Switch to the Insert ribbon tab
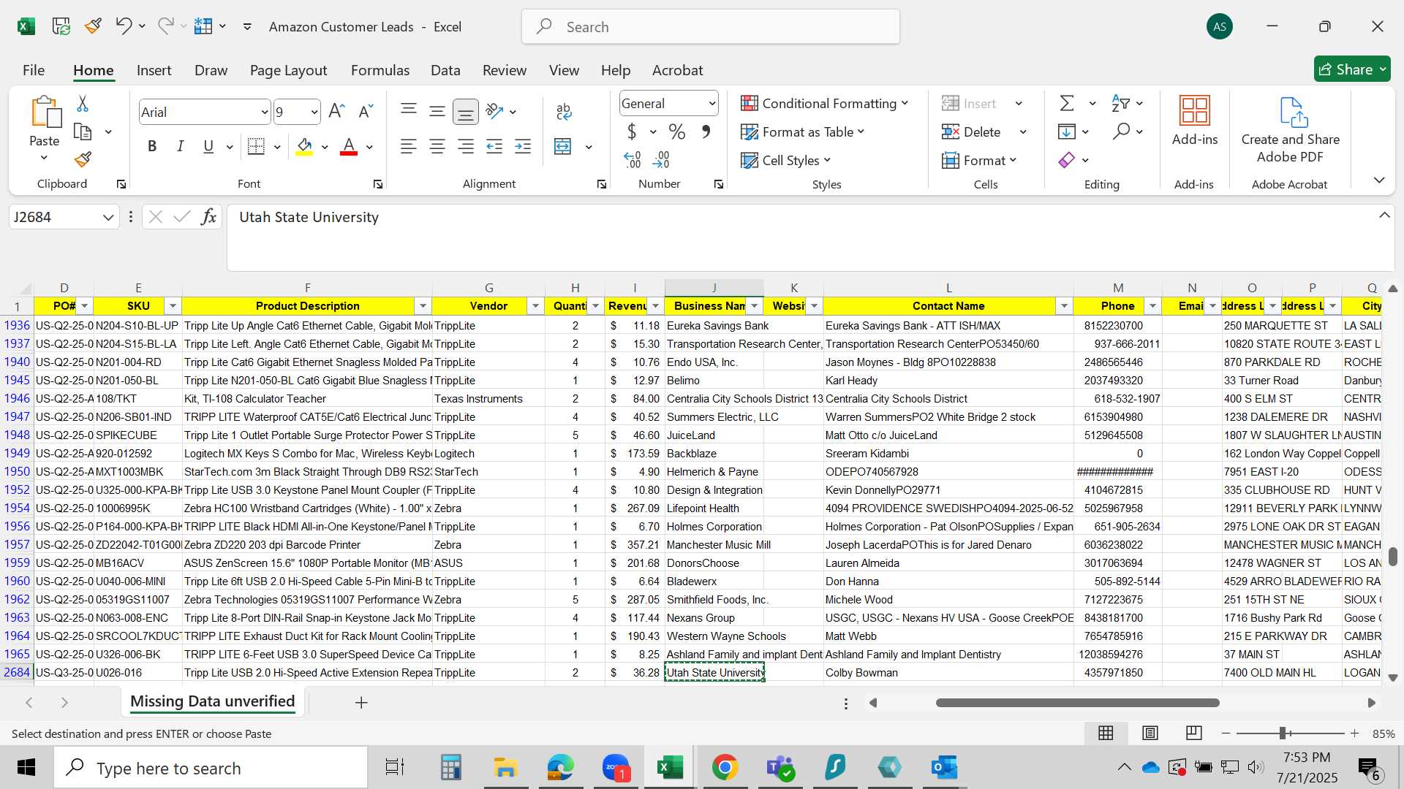Image resolution: width=1404 pixels, height=789 pixels. [x=154, y=70]
